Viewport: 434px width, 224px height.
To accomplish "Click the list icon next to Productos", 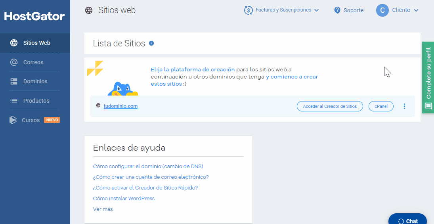I will click(x=13, y=101).
